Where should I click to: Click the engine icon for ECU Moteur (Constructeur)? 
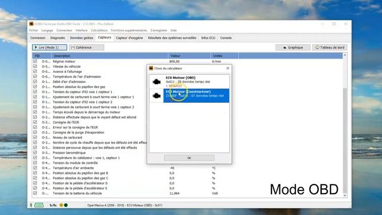156,96
